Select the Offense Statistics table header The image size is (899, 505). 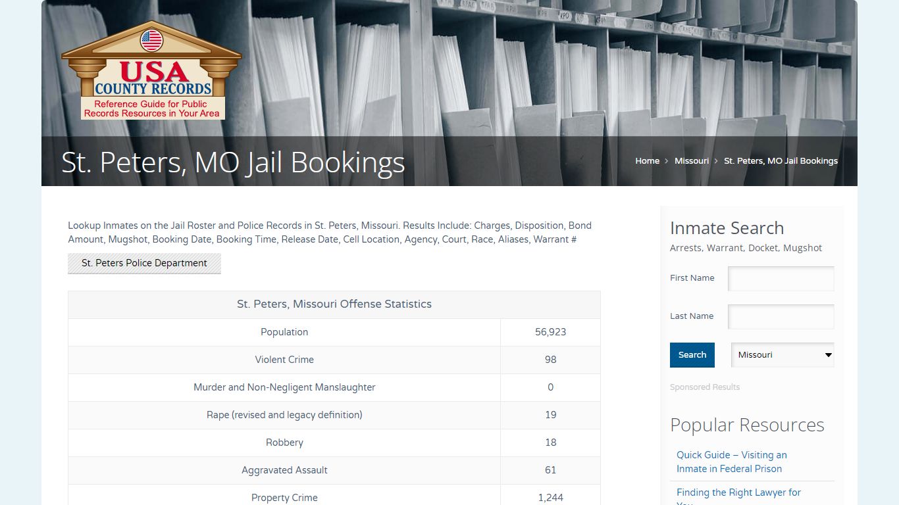tap(334, 304)
